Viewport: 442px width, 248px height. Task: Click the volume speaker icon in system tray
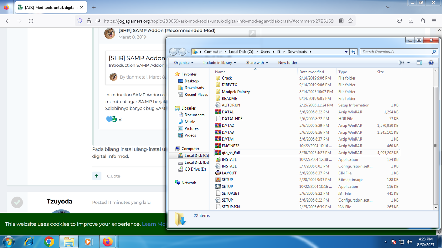pyautogui.click(x=410, y=242)
